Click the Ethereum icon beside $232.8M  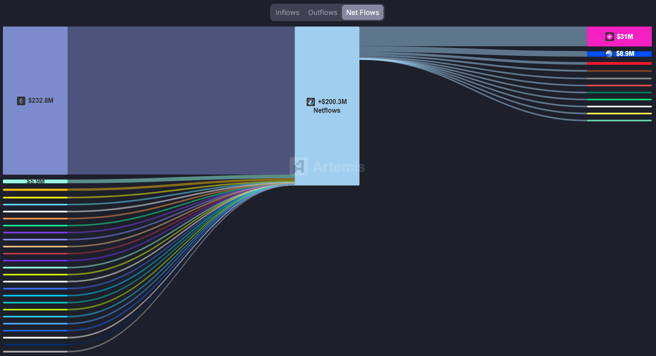coord(21,101)
